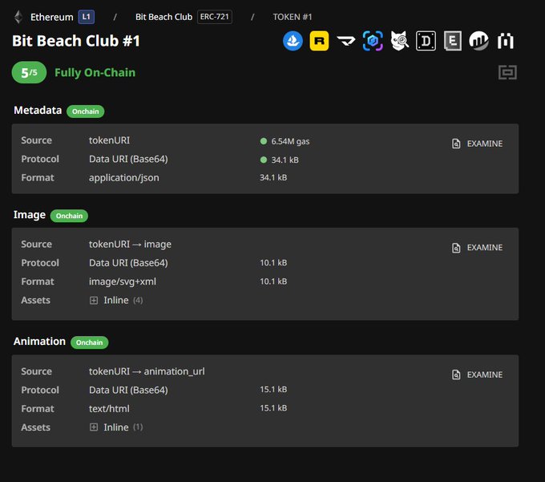545x482 pixels.
Task: Click the text/html format value
Action: point(109,409)
